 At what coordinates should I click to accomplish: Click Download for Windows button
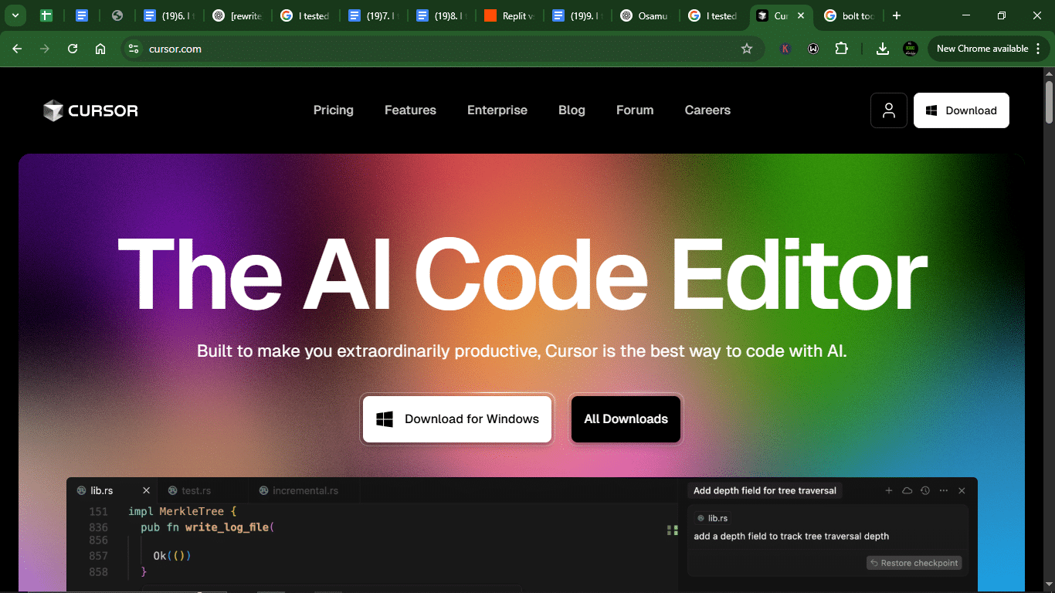(457, 419)
